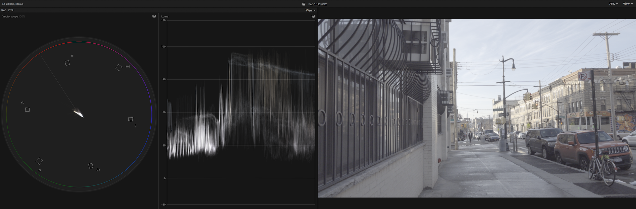Open the Luma waveform settings icon

pos(313,16)
